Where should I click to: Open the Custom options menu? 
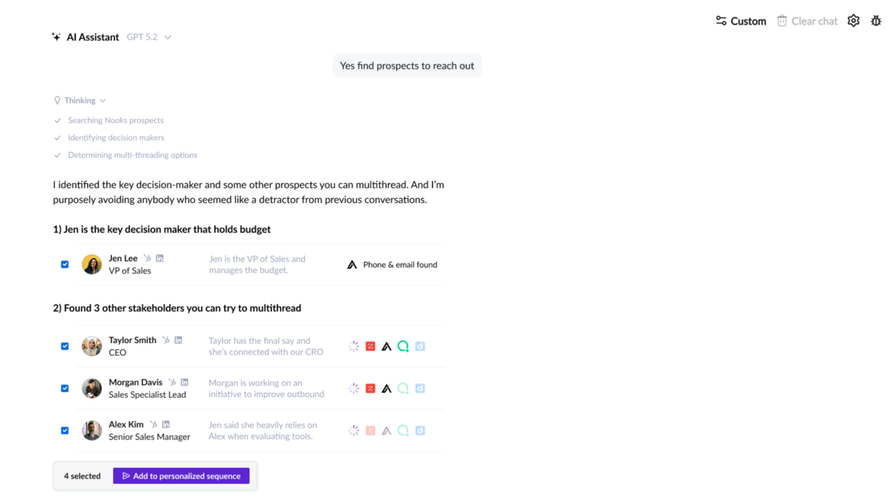pyautogui.click(x=740, y=21)
